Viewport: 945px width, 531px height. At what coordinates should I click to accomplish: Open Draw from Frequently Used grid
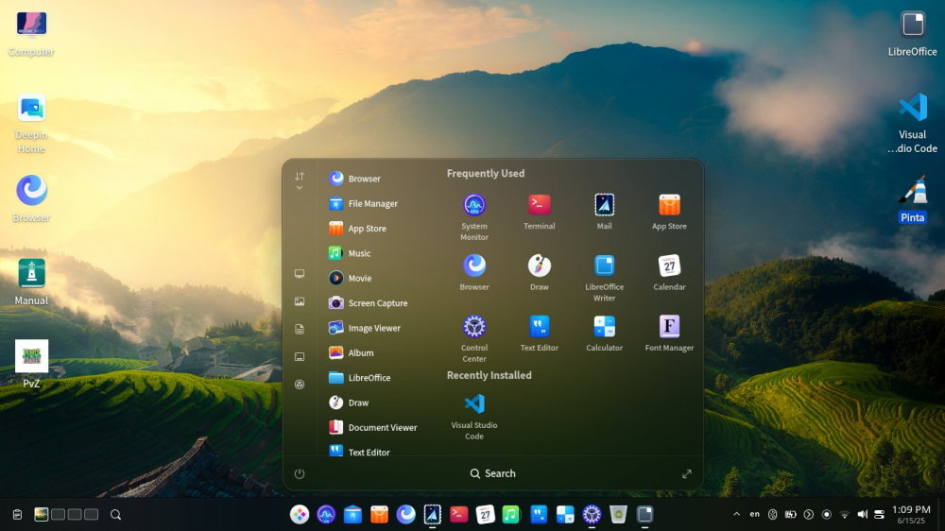click(539, 272)
